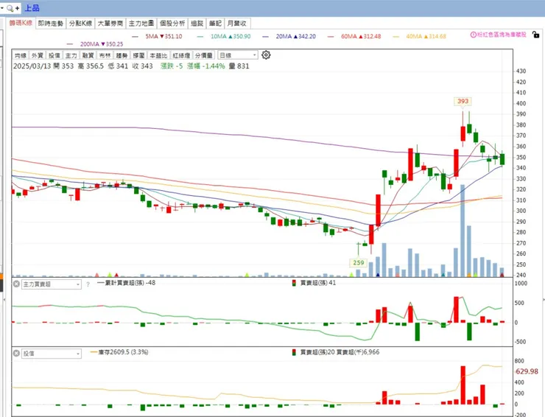Toggle the 分價量 indicator

[x=204, y=55]
